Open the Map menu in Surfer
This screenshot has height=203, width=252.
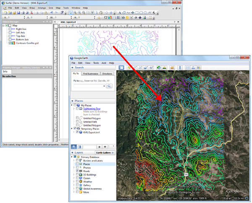[x=58, y=8]
